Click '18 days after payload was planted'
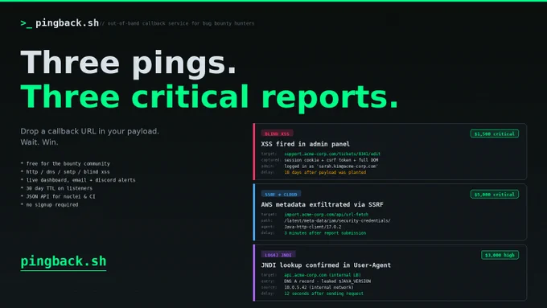The height and width of the screenshot is (308, 547). (325, 172)
